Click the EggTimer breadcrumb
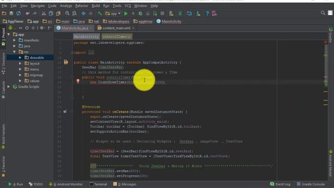The width and height of the screenshot is (334, 188). tap(13, 21)
